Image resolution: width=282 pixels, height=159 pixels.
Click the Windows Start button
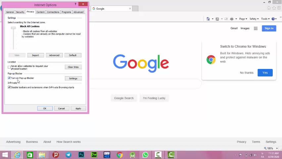(5, 155)
